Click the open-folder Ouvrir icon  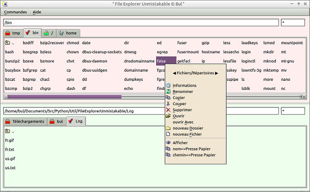coord(168,116)
